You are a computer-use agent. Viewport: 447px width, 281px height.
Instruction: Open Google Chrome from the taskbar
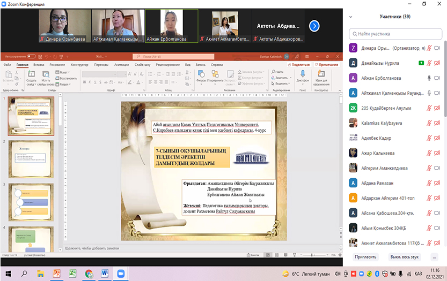pyautogui.click(x=89, y=273)
